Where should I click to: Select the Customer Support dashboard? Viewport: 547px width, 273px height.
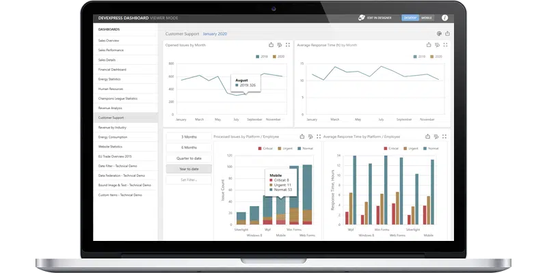point(126,117)
